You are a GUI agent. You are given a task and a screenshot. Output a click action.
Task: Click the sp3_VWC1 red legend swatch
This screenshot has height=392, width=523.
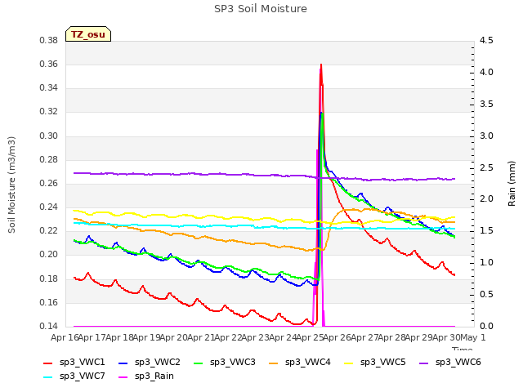[48, 363]
